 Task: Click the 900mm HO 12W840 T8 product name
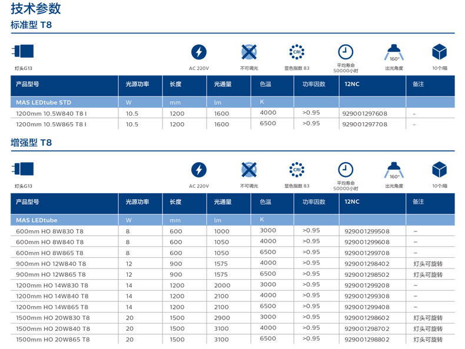coord(51,264)
